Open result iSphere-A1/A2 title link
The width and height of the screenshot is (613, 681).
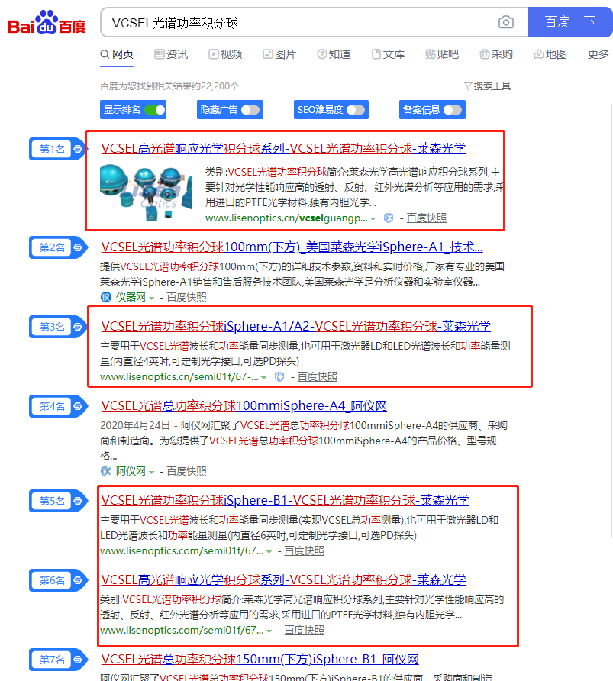(296, 326)
